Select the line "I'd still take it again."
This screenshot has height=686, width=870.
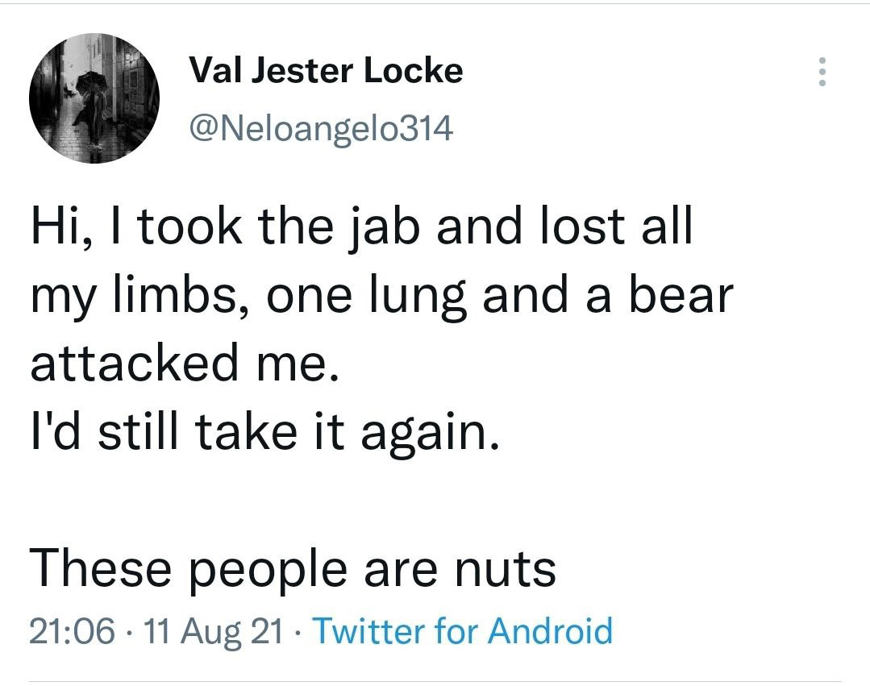265,433
